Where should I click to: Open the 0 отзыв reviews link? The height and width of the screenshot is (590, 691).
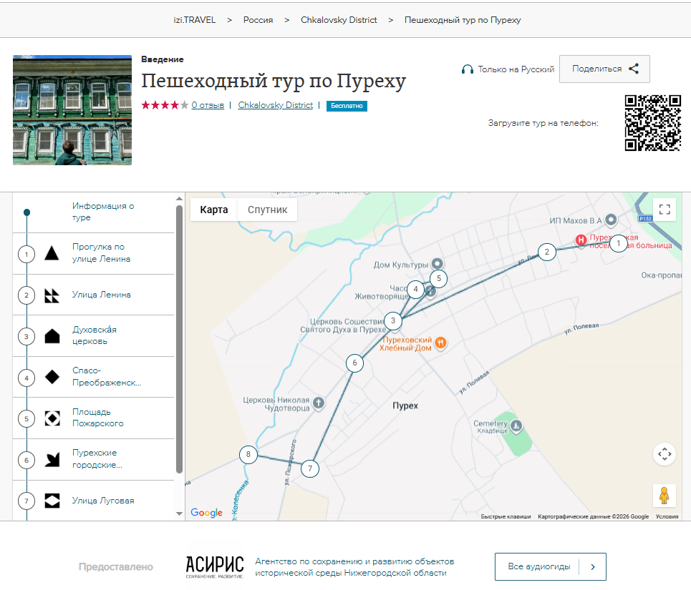tap(208, 105)
